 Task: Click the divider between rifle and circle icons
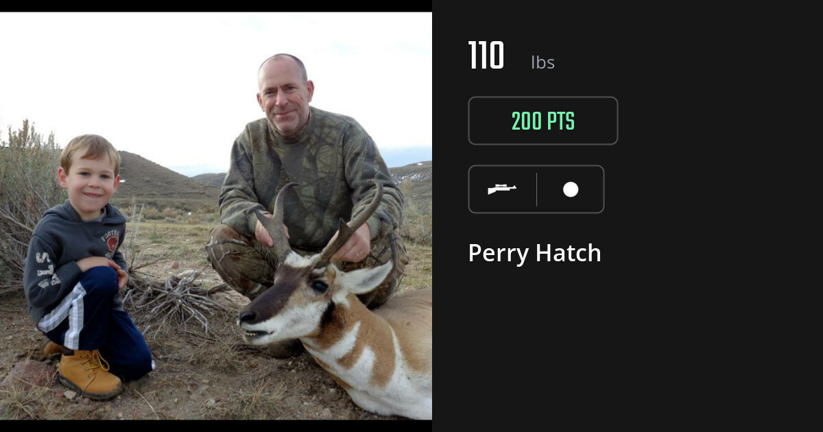pyautogui.click(x=536, y=189)
